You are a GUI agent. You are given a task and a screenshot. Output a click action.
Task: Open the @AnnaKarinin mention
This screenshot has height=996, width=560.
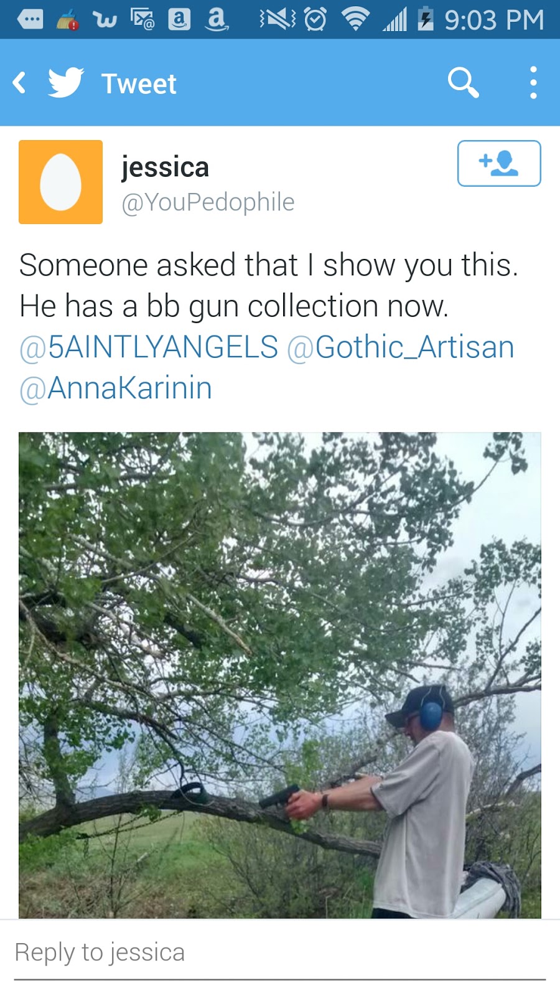[x=116, y=388]
